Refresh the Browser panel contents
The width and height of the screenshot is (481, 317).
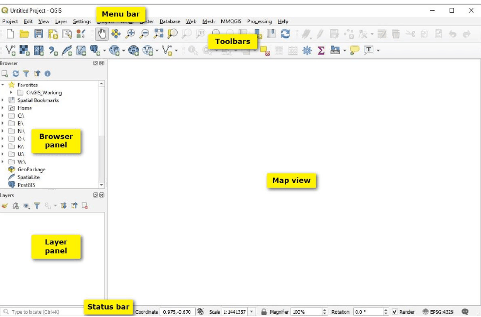[x=15, y=74]
